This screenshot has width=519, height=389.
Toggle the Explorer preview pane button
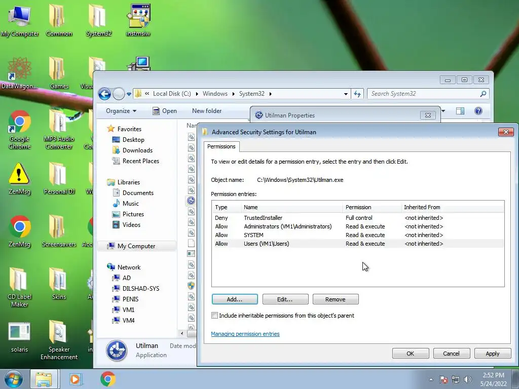[x=460, y=111]
